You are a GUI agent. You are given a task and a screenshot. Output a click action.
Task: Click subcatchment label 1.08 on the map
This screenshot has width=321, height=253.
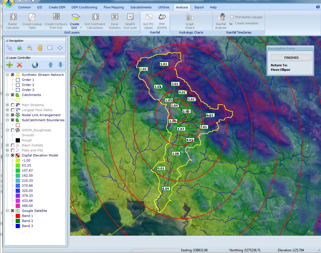coord(175,154)
